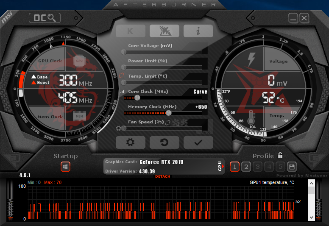Save profile with the floppy disk icon
This screenshot has height=226, width=329.
coord(292,167)
